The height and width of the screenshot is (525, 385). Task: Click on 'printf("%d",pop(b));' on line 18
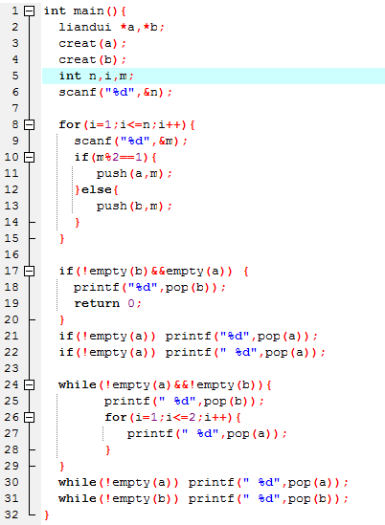(149, 288)
